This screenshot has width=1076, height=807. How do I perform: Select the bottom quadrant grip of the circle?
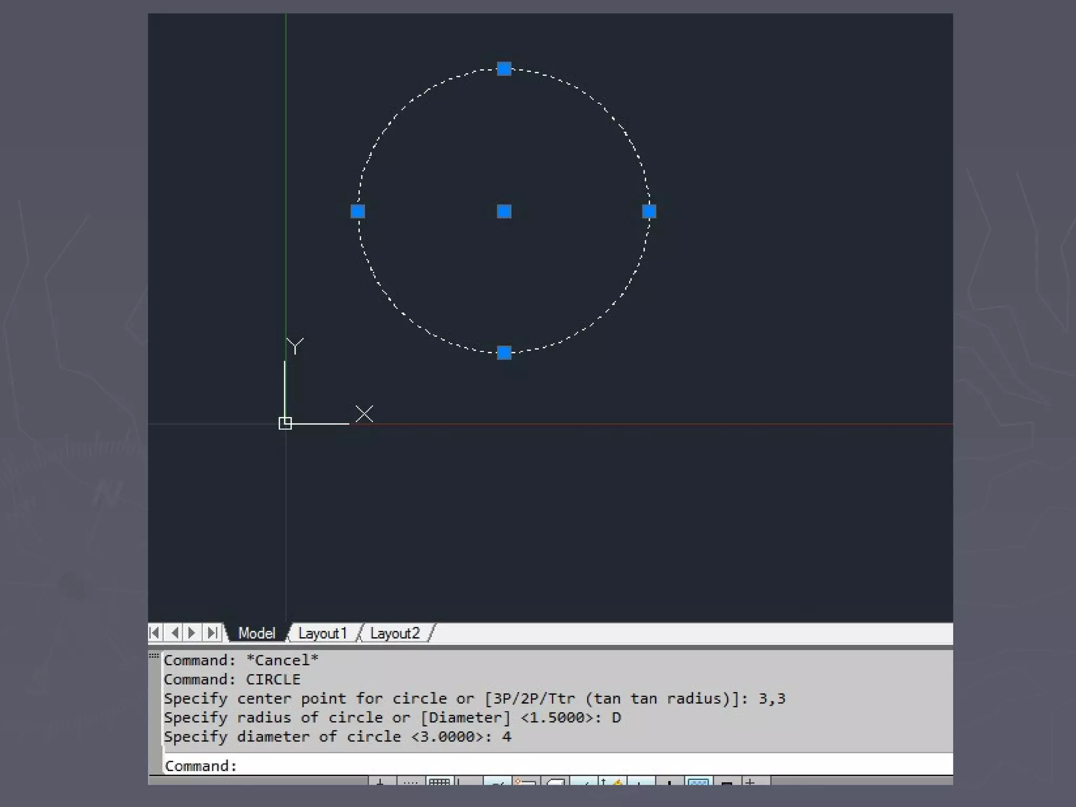[x=504, y=353]
